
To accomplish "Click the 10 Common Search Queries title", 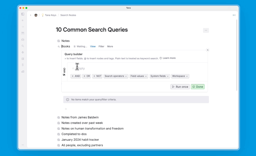I will click(x=92, y=30).
